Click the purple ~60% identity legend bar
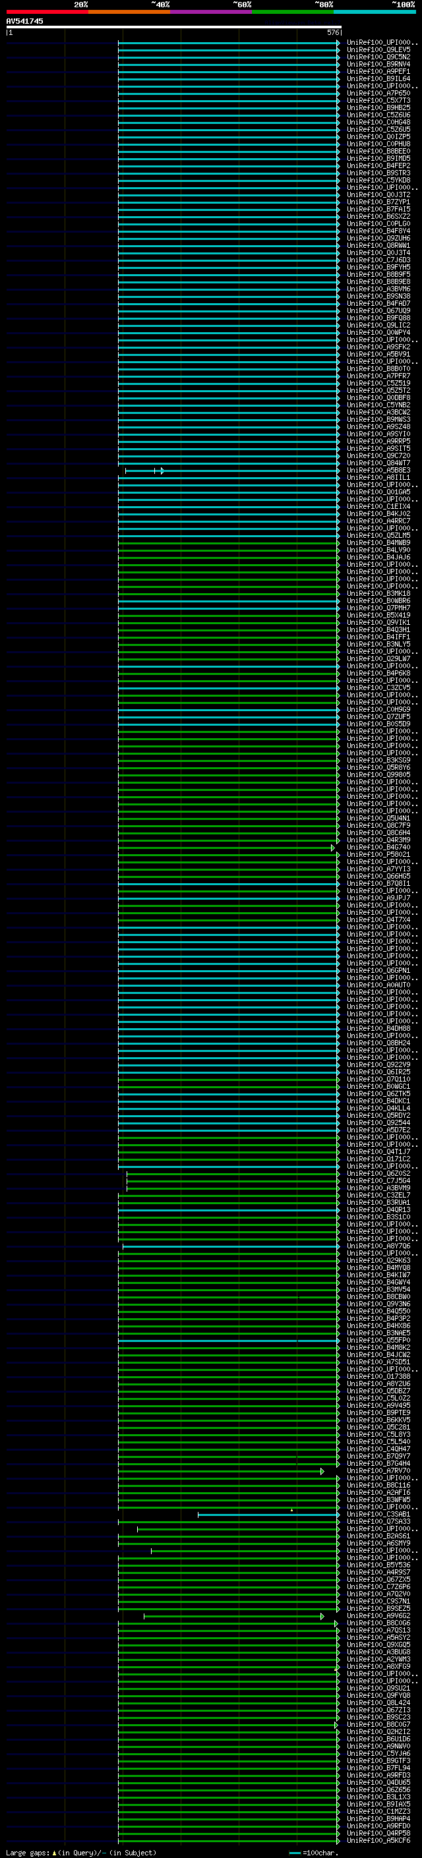This screenshot has height=1858, width=422. (x=212, y=12)
